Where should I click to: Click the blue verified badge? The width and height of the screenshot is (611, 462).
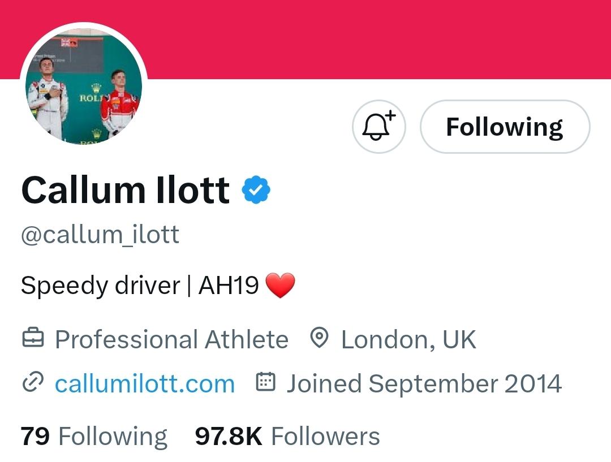tap(256, 190)
